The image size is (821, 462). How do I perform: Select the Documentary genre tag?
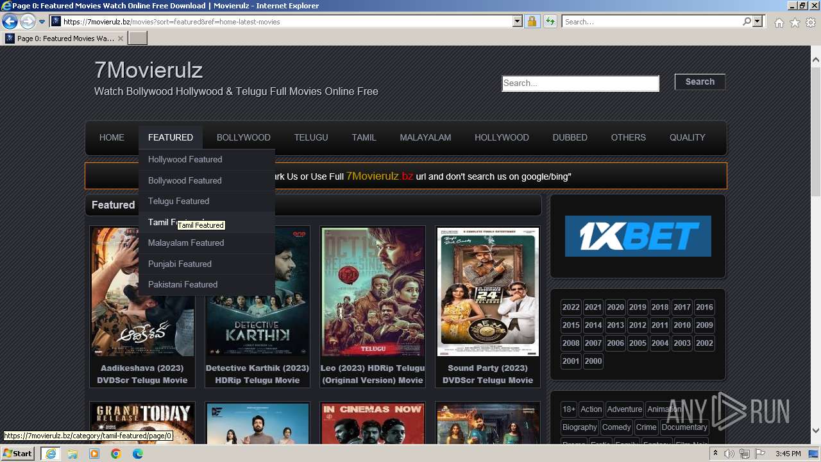(684, 427)
